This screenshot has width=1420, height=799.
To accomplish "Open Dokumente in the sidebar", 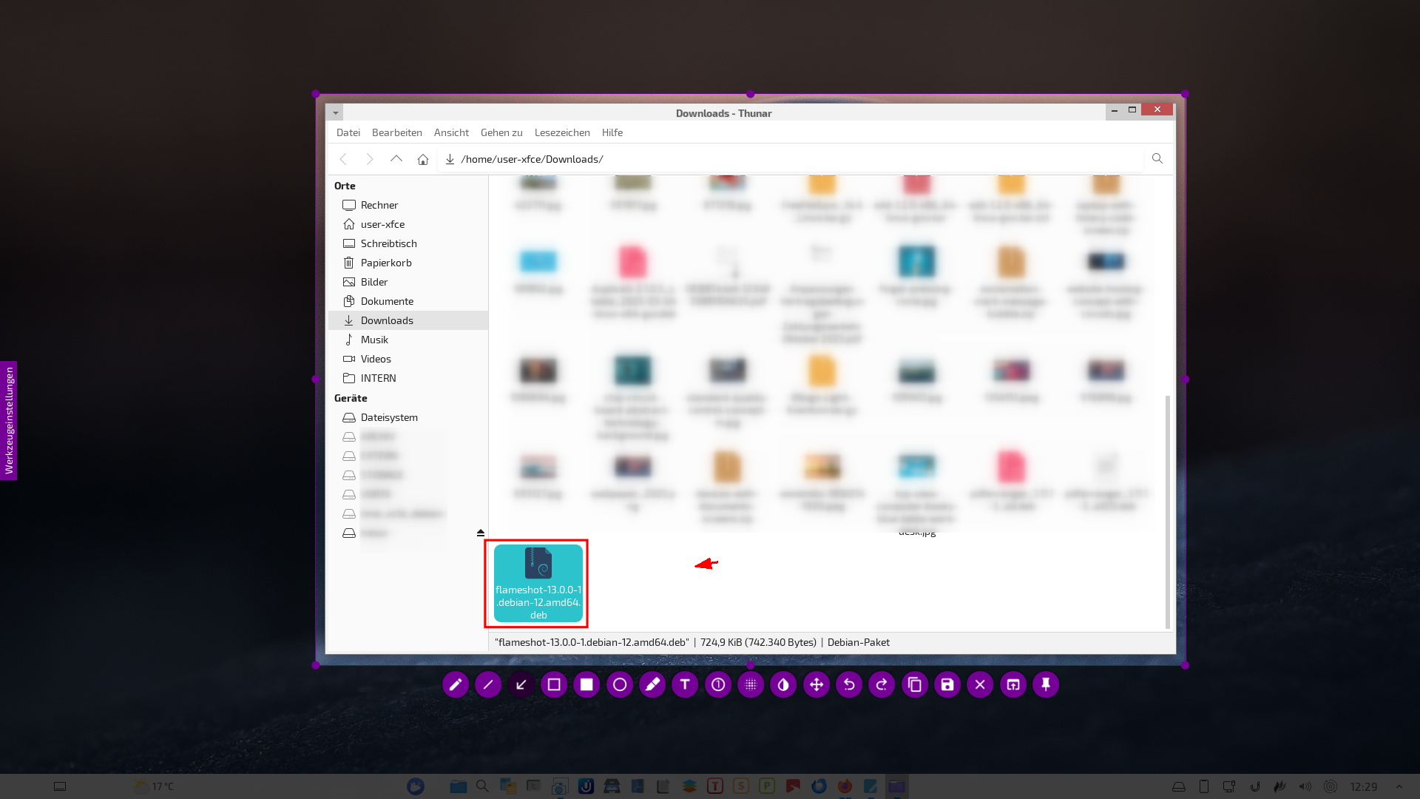I will pyautogui.click(x=408, y=301).
